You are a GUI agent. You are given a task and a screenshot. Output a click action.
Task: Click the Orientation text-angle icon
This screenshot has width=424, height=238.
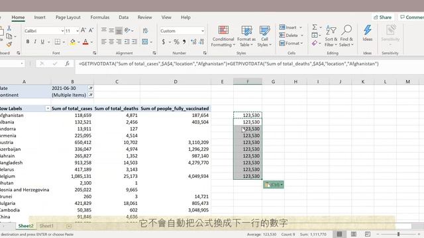coord(127,30)
